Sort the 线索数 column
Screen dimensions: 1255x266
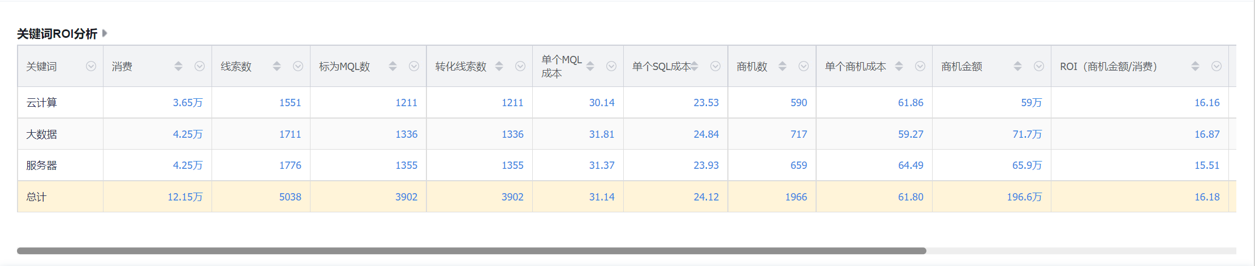pos(277,66)
